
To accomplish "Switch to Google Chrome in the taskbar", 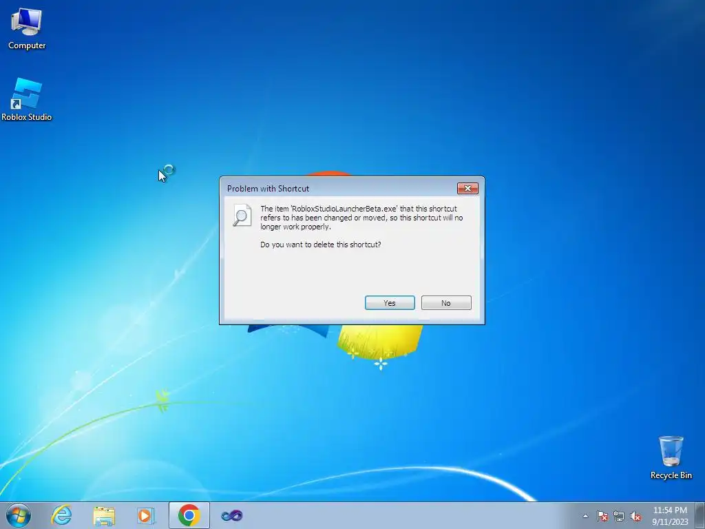I will click(189, 515).
